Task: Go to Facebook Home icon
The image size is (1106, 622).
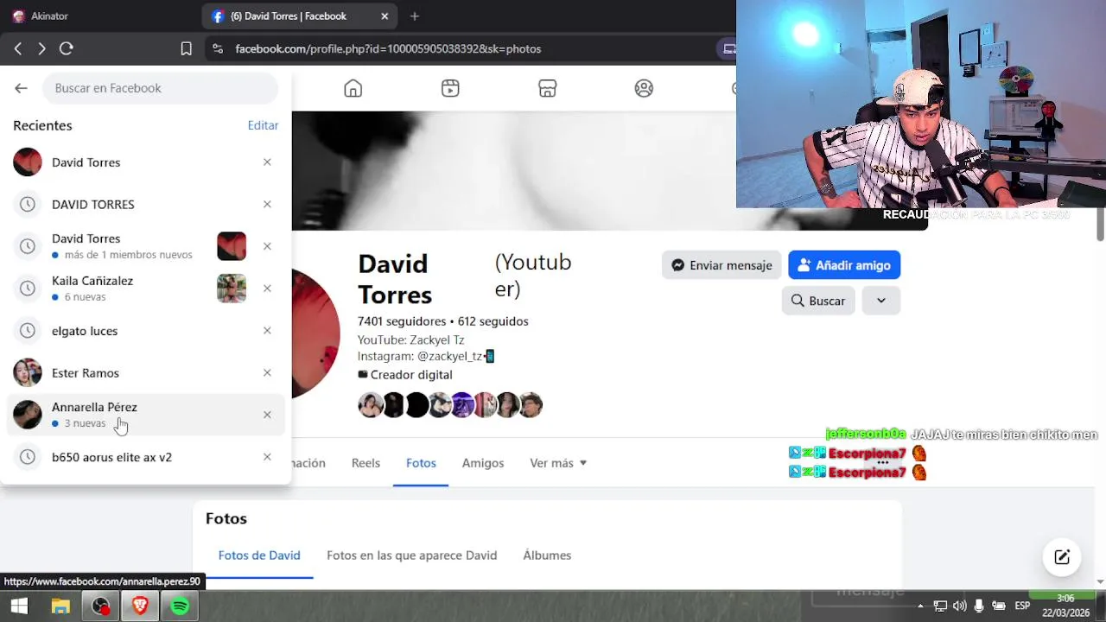Action: tap(353, 88)
